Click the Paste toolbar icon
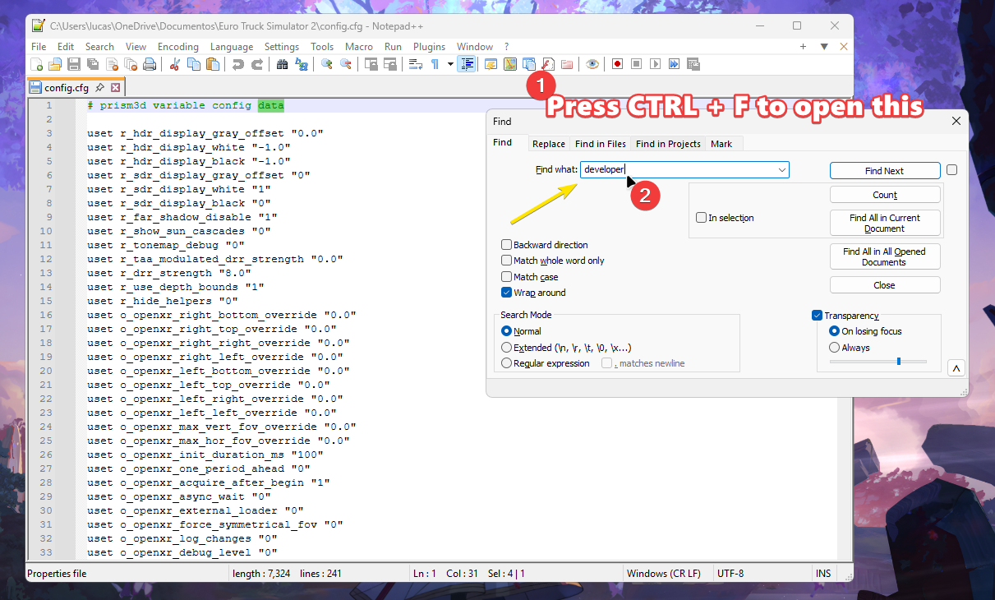This screenshot has width=995, height=600. pos(213,64)
